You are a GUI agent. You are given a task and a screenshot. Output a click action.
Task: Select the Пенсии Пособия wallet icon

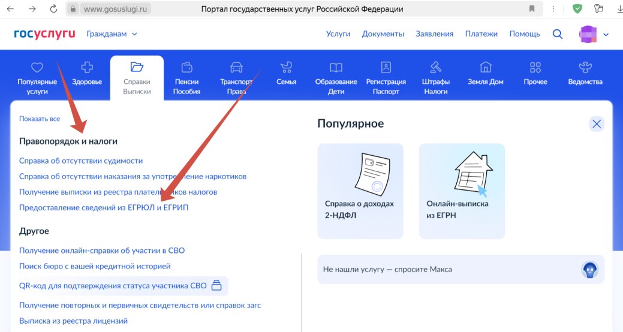(x=186, y=68)
